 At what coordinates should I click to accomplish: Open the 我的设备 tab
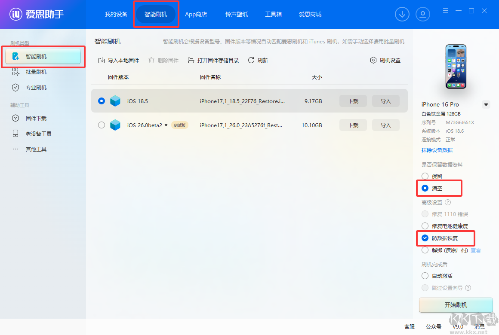116,14
